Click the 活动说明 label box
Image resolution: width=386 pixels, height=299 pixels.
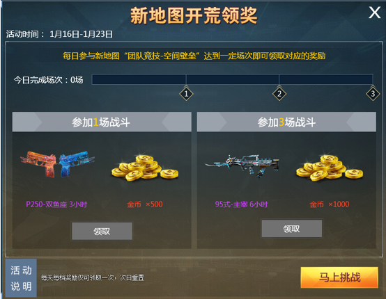(21, 278)
